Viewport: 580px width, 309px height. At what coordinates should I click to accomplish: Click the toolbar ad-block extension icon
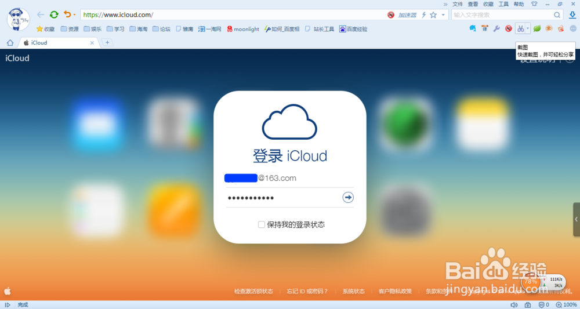pyautogui.click(x=509, y=28)
